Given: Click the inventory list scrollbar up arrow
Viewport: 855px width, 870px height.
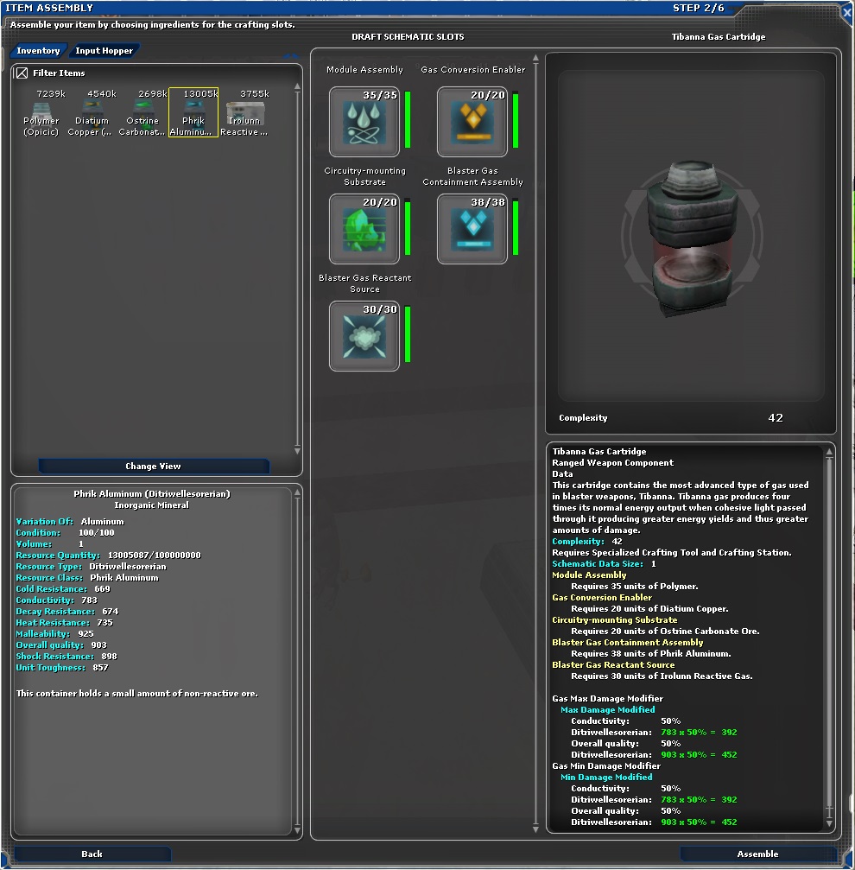Looking at the screenshot, I should tap(297, 86).
